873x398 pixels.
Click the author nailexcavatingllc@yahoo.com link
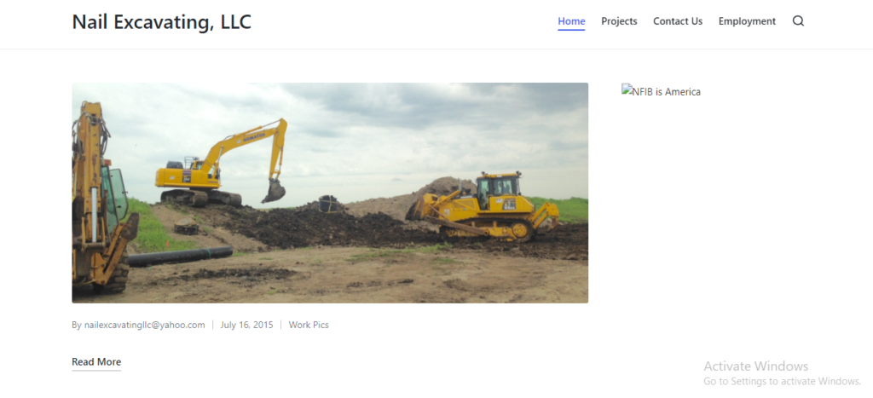145,325
